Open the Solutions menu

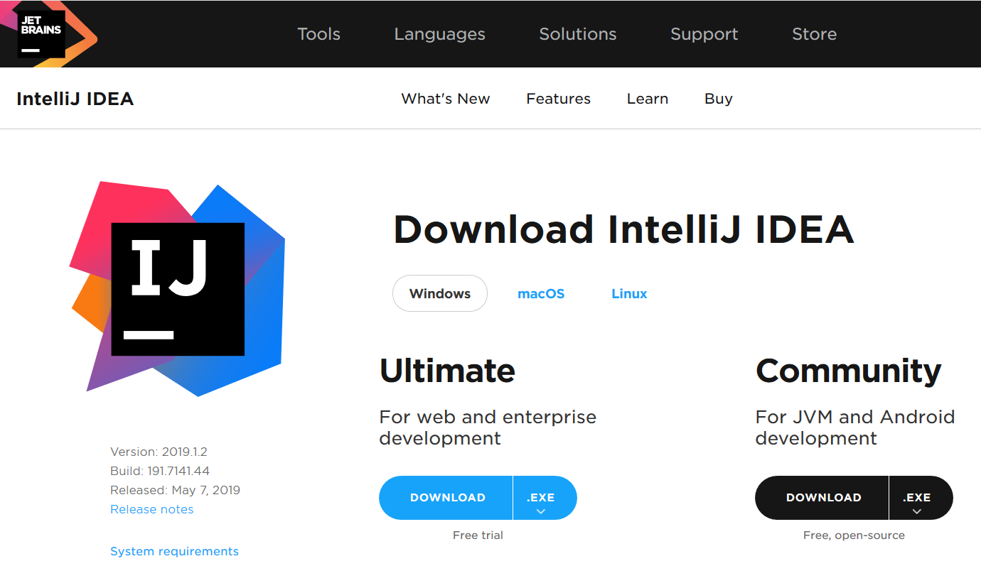click(x=577, y=34)
